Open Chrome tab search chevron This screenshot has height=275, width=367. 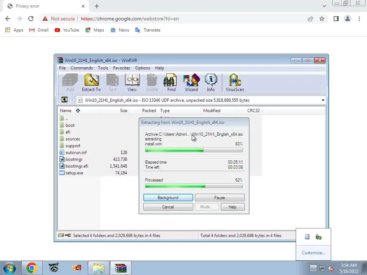tap(324, 6)
